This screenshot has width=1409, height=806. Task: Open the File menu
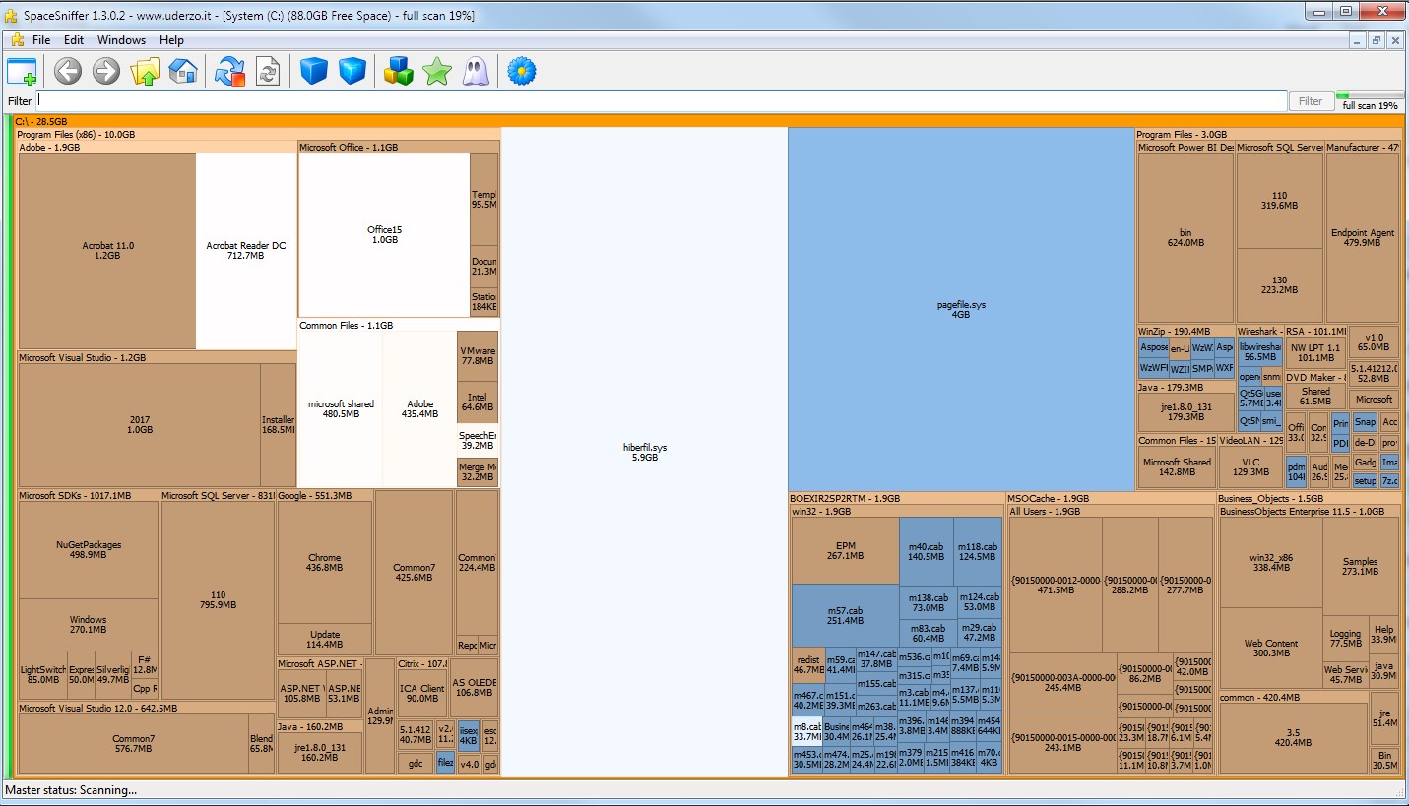pyautogui.click(x=41, y=40)
